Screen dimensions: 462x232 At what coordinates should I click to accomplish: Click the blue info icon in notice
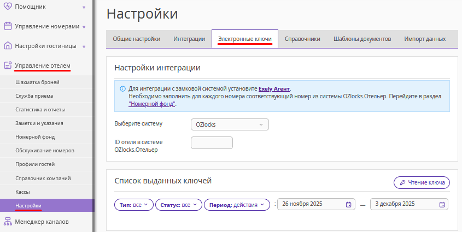[x=122, y=88]
